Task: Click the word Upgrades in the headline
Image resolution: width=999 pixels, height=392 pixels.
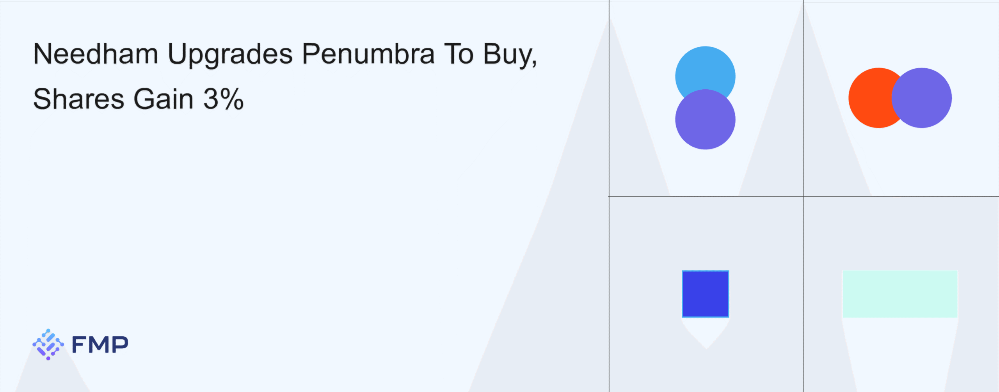Action: (230, 55)
